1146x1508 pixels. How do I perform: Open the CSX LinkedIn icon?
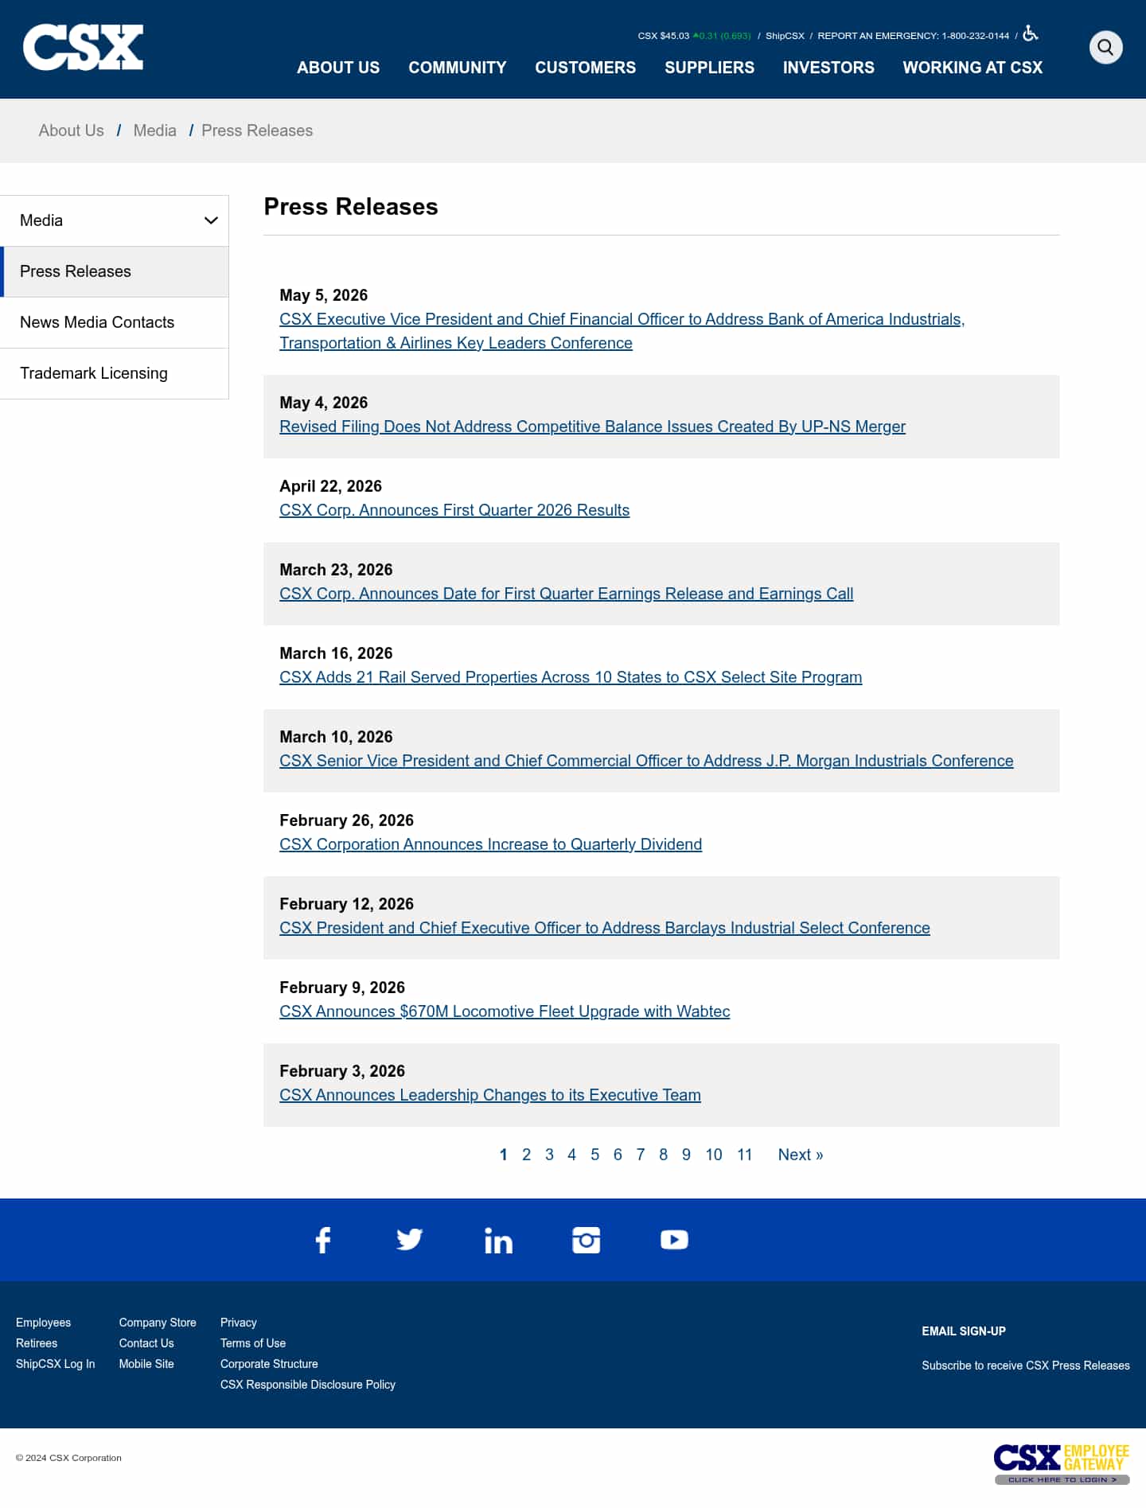click(498, 1240)
